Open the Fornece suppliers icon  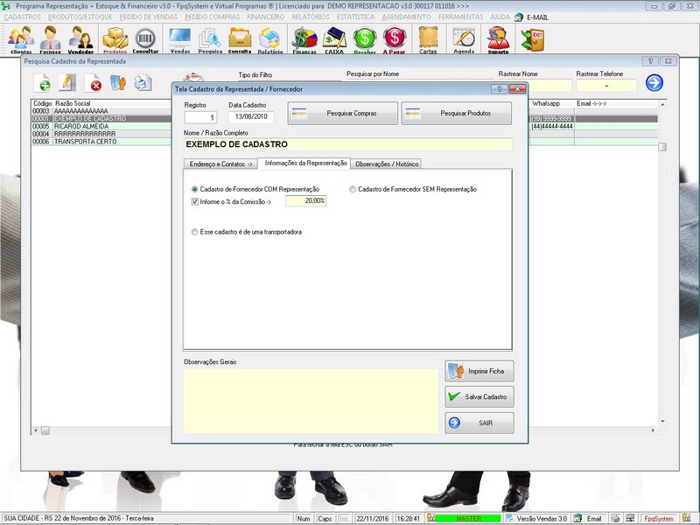(x=50, y=39)
